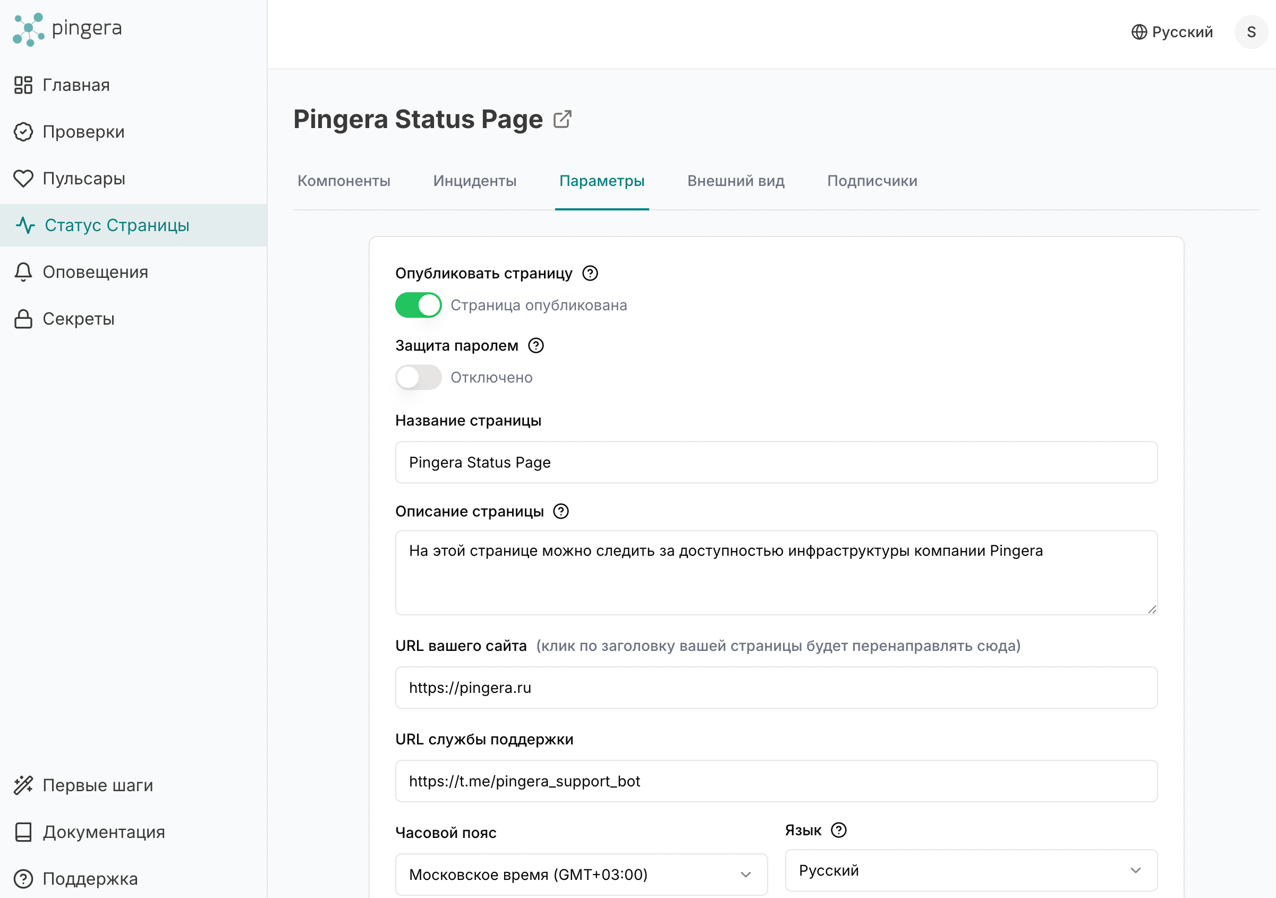This screenshot has width=1276, height=898.
Task: Click the Описание страницы text area
Action: tap(776, 573)
